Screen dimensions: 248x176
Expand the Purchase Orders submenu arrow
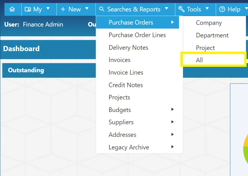point(172,22)
